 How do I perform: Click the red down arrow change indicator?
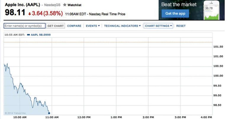[30, 14]
